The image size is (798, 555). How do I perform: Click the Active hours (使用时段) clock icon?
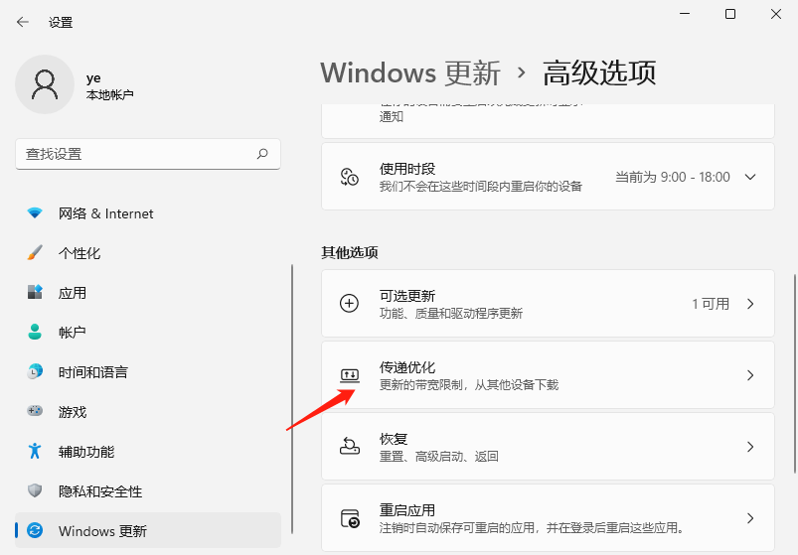349,177
